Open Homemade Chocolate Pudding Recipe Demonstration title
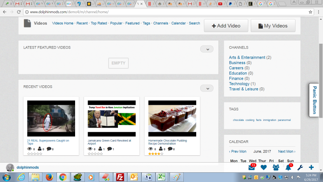 [168, 142]
